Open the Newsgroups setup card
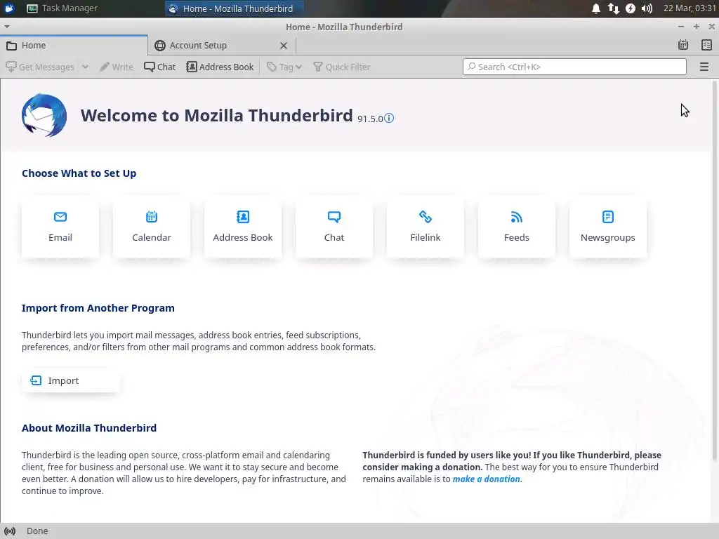The width and height of the screenshot is (719, 539). 607,228
